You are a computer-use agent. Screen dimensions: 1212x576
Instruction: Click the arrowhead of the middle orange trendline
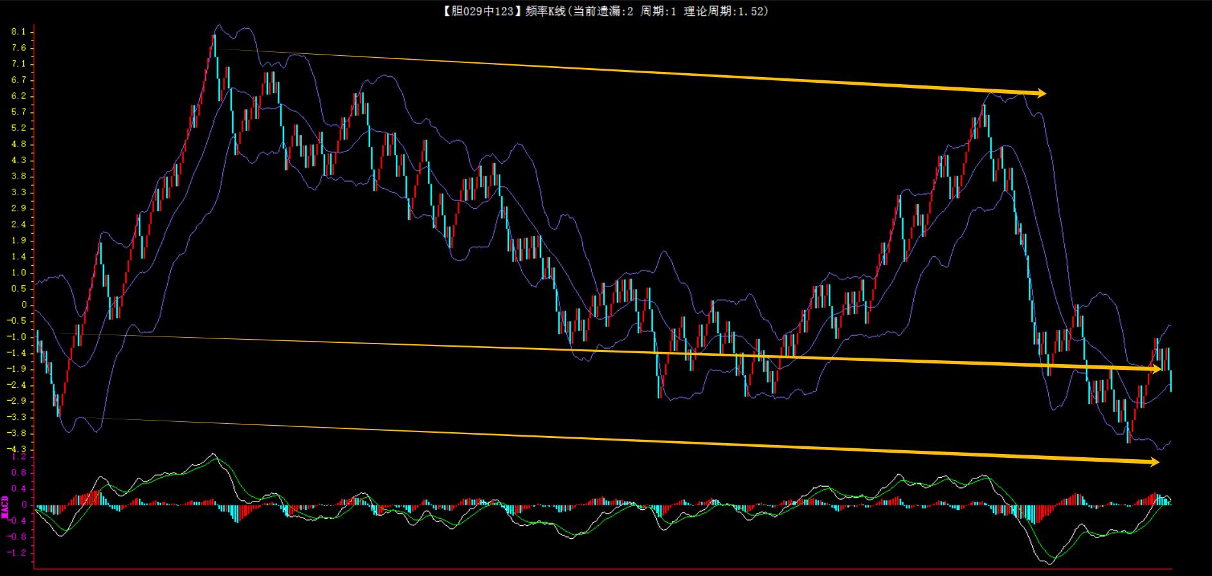1157,369
